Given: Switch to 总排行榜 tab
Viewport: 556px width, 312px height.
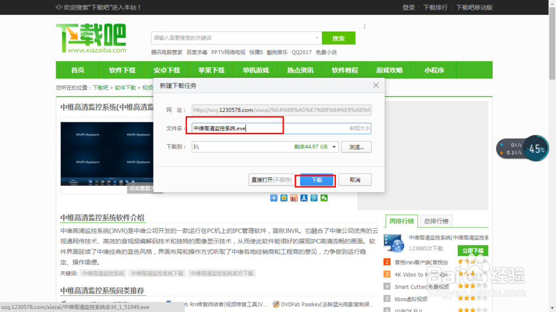Looking at the screenshot, I should pyautogui.click(x=436, y=221).
